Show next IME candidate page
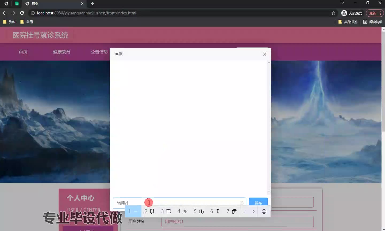The height and width of the screenshot is (231, 385). pos(253,211)
